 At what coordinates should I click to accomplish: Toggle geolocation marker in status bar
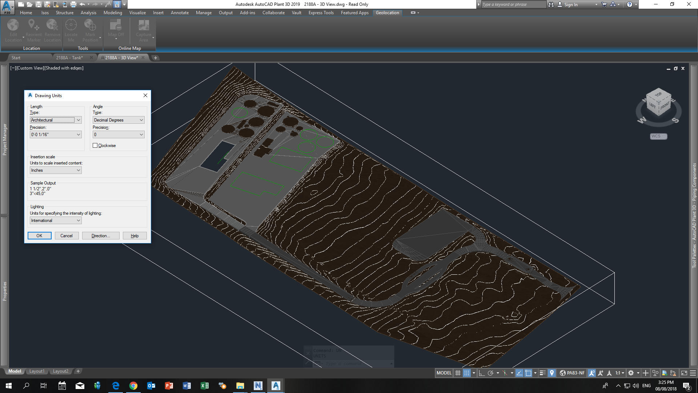[x=552, y=373]
